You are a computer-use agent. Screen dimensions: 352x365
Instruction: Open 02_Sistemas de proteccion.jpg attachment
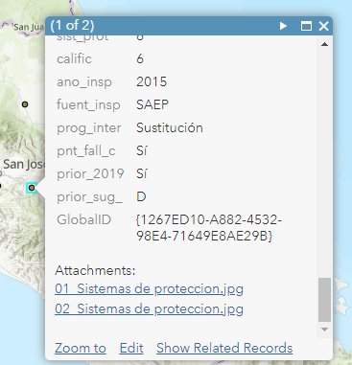[x=149, y=308]
